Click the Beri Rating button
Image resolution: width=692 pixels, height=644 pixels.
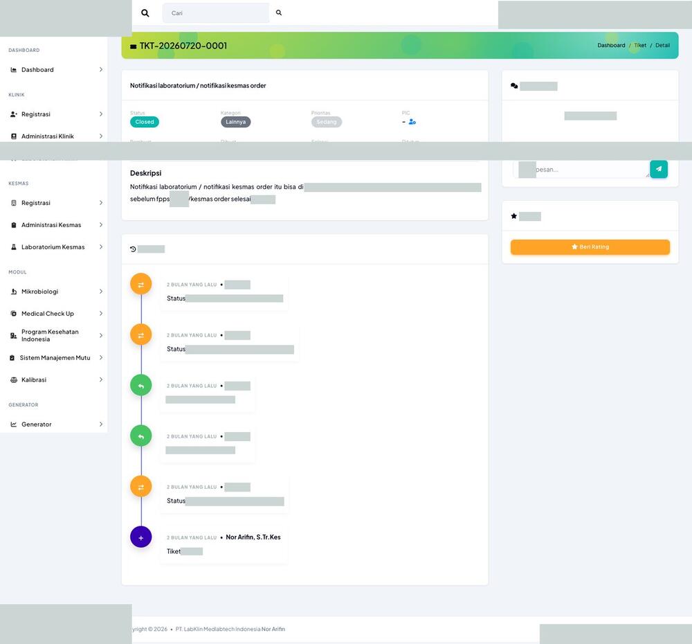590,247
